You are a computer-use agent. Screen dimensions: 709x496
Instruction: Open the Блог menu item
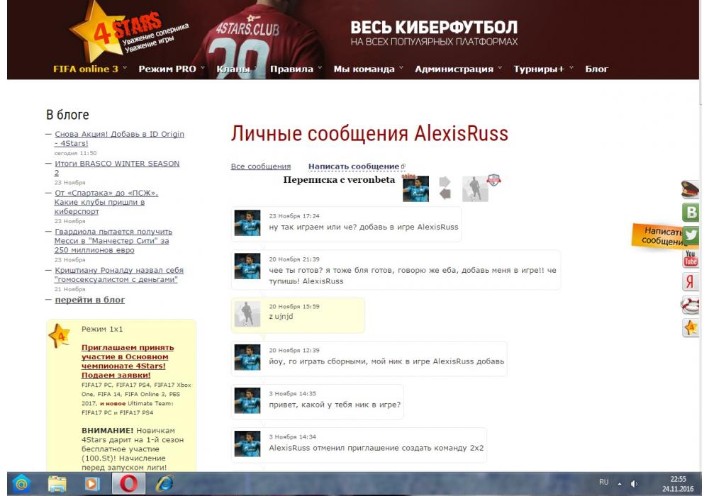point(596,69)
